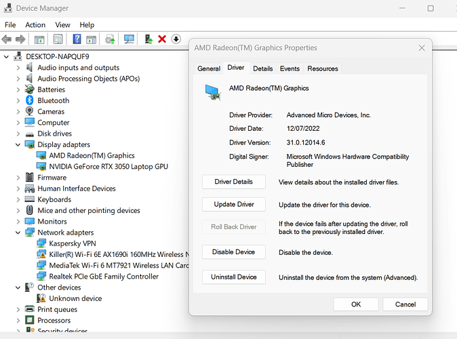
Task: Select NVIDIA GeForce RTX 3050 Laptop GPU
Action: pyautogui.click(x=108, y=166)
